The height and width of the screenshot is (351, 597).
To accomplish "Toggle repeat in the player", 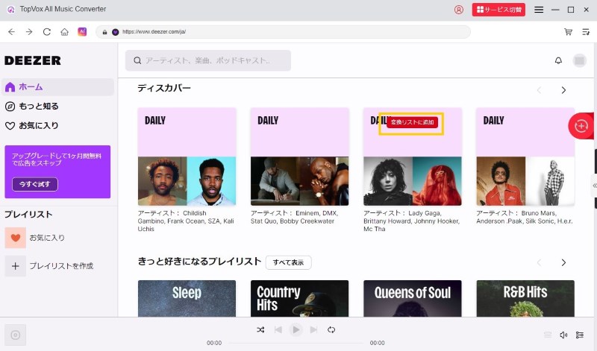I will tap(331, 329).
